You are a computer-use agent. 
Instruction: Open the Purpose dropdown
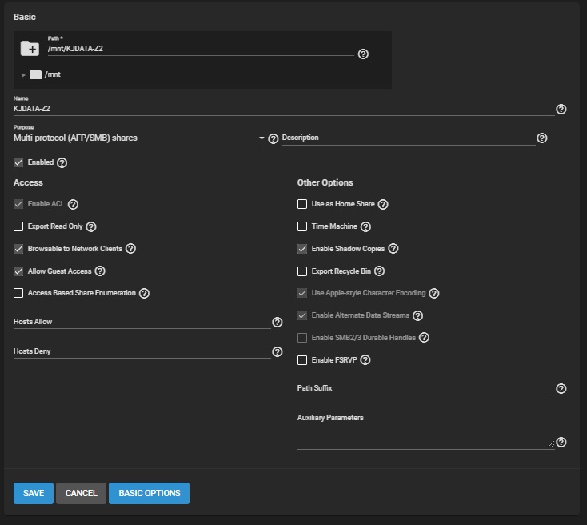140,138
